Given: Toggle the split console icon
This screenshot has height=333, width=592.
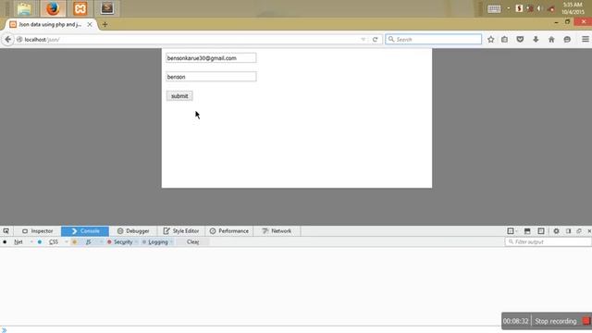Looking at the screenshot, I should pos(527,231).
